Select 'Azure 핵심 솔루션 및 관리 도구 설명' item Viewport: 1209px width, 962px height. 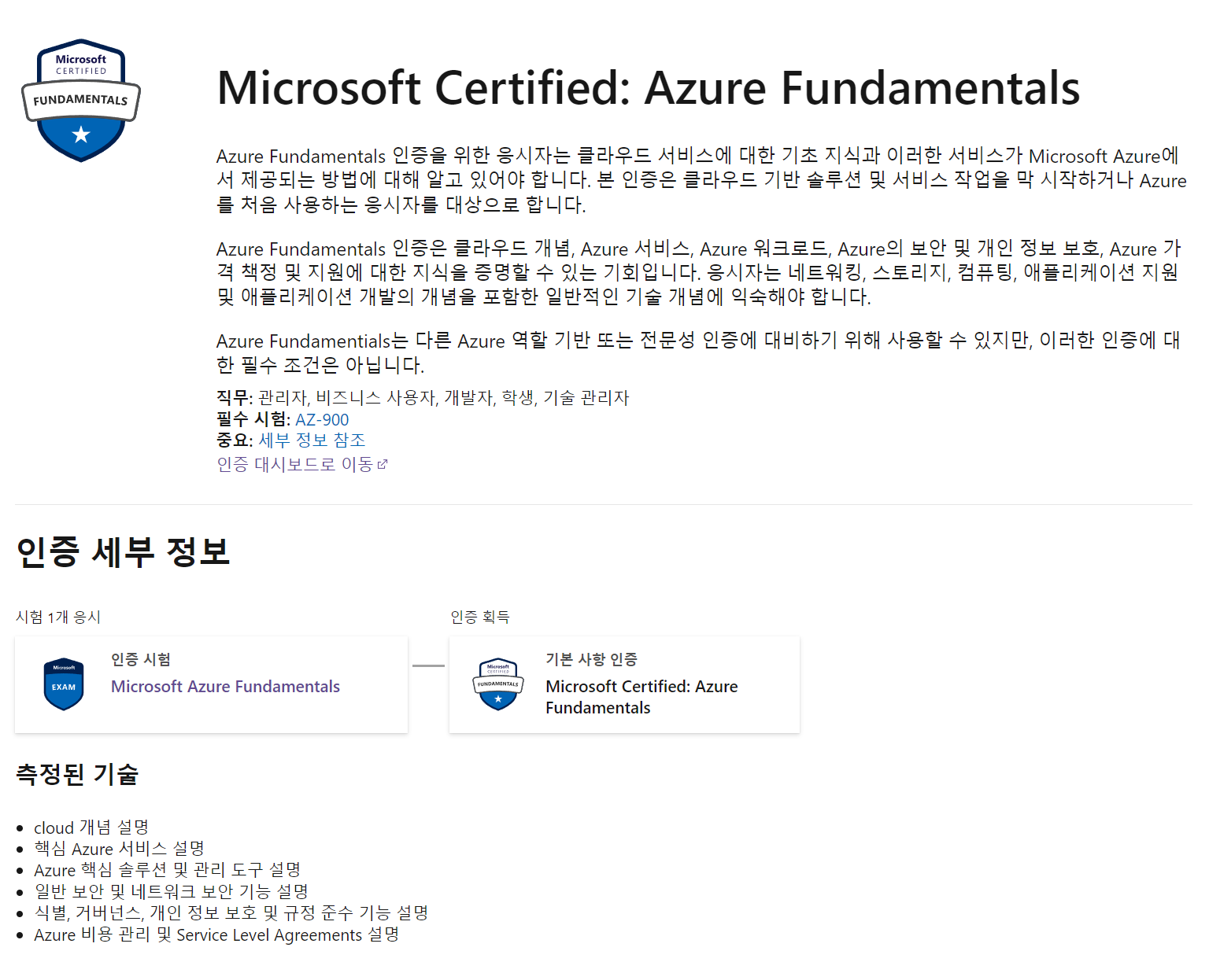[x=167, y=870]
